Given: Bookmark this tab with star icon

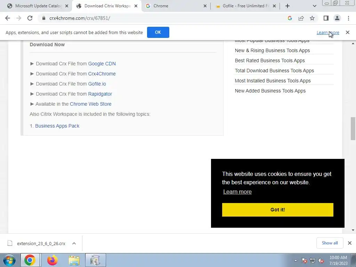Looking at the screenshot, I should coord(312,18).
